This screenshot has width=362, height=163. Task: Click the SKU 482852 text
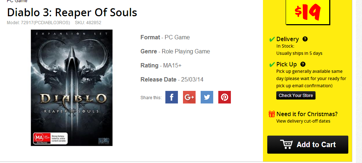pyautogui.click(x=88, y=23)
